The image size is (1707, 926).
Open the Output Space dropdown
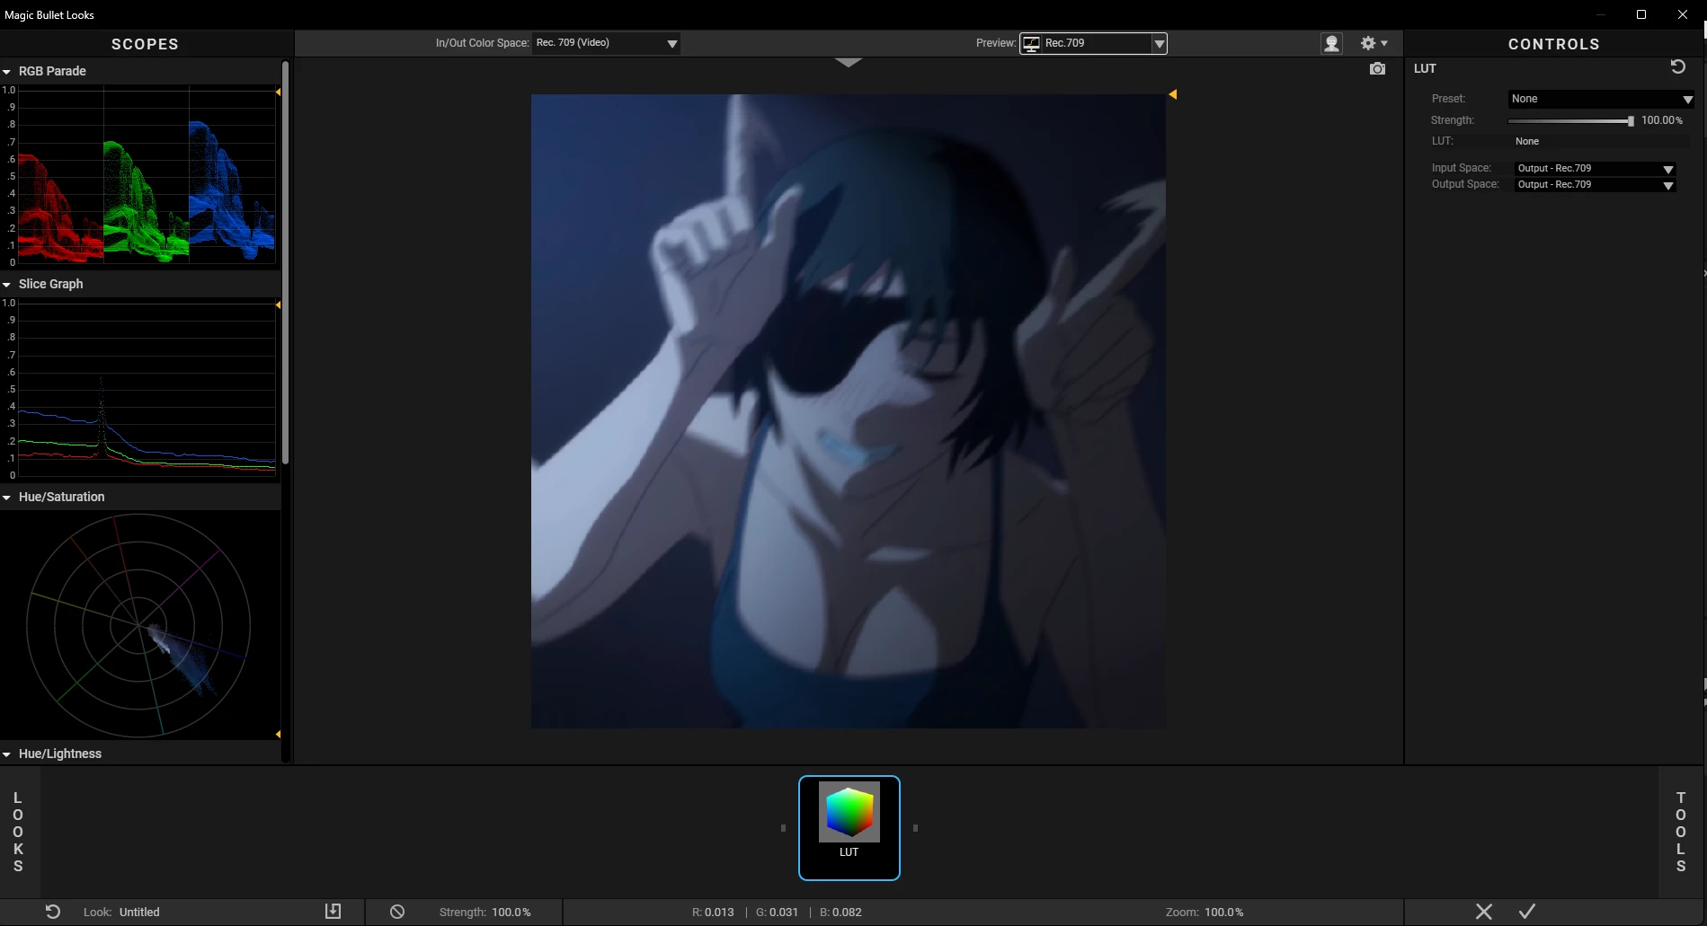pos(1596,185)
